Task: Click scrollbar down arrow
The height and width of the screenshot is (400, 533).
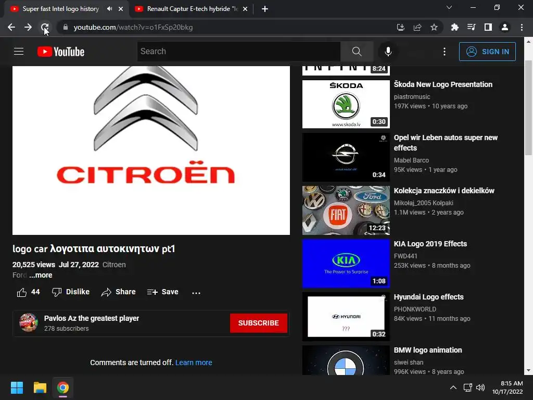Action: [528, 370]
